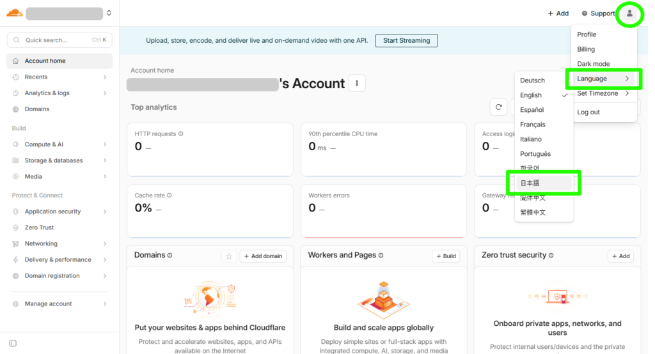Choose Billing from profile menu
This screenshot has width=655, height=354.
pyautogui.click(x=586, y=49)
